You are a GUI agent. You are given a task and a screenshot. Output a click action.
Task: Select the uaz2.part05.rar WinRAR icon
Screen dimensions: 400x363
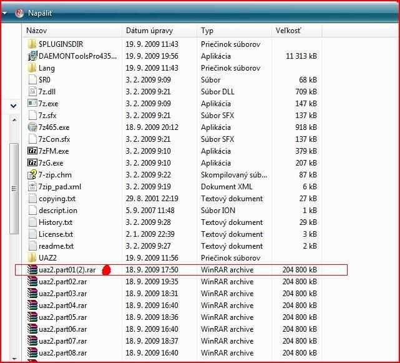pyautogui.click(x=32, y=317)
